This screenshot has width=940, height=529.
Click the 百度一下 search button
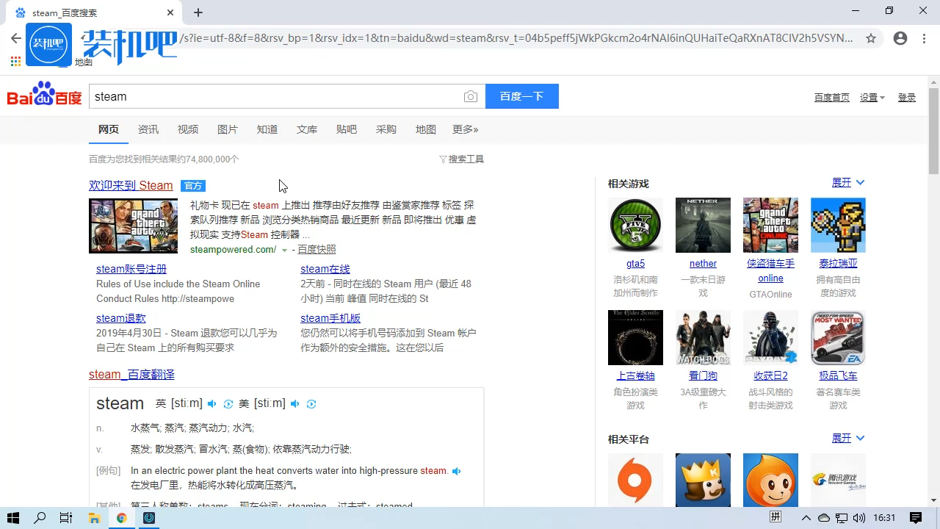[x=521, y=96]
